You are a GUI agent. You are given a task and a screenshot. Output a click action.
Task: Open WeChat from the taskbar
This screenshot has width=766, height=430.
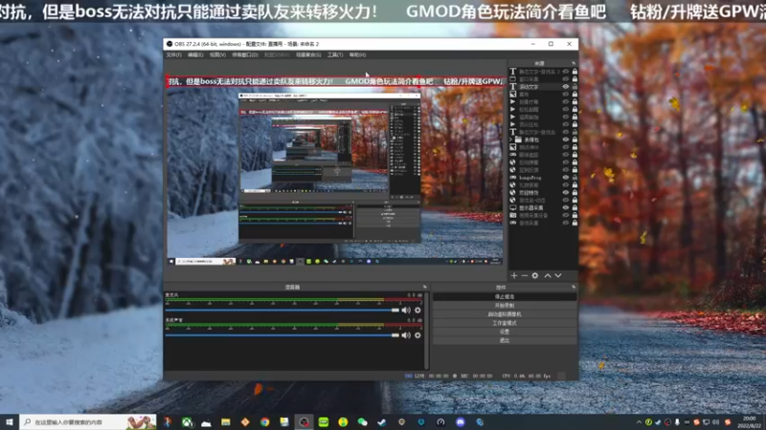(363, 422)
